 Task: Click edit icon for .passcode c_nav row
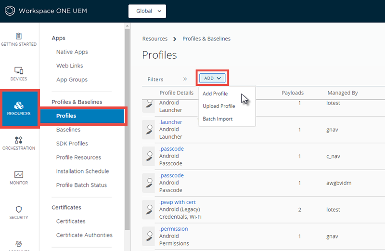[149, 157]
